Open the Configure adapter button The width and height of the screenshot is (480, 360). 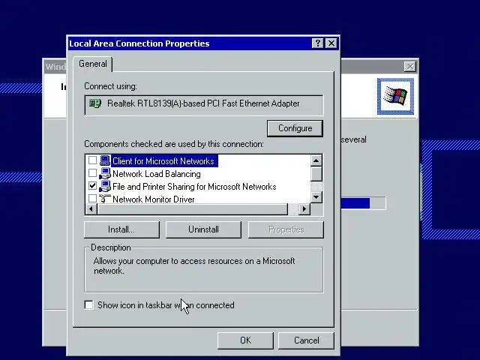pos(295,128)
